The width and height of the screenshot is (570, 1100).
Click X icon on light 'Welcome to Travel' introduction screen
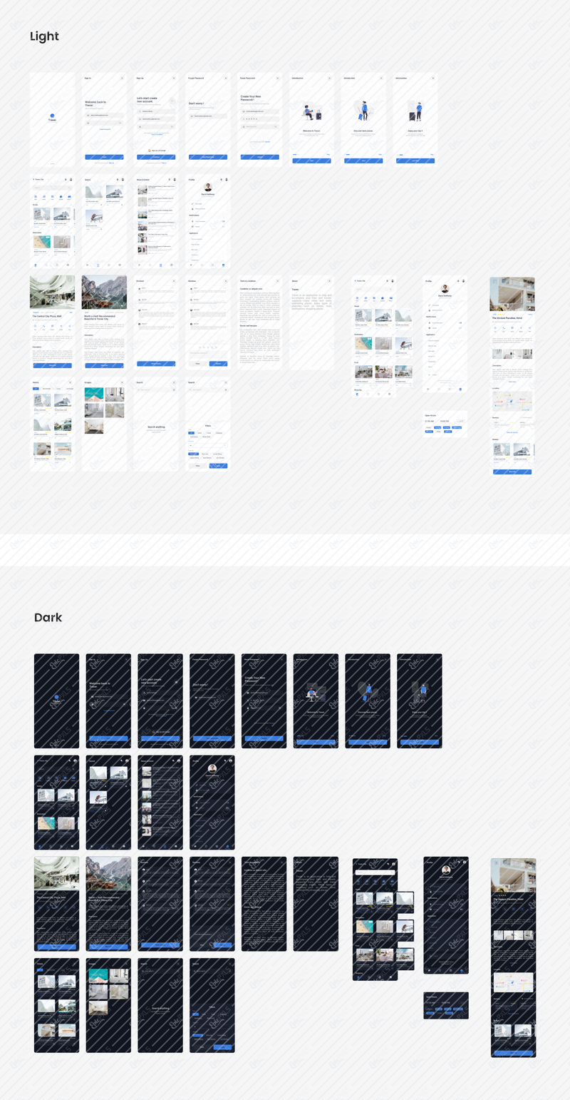(x=329, y=78)
